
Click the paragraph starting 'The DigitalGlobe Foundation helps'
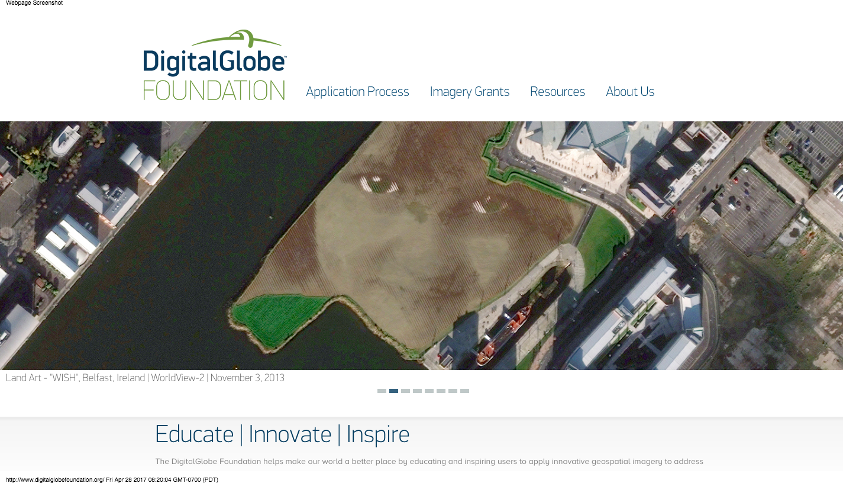[429, 462]
